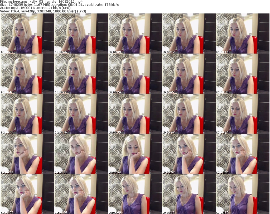Open the thumbnail at 00:00:24
Image resolution: width=270 pixels, height=214 pixels.
(135, 74)
